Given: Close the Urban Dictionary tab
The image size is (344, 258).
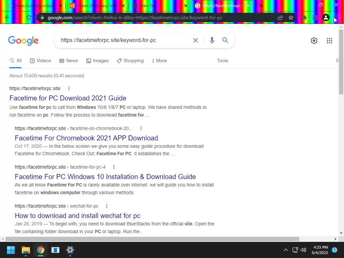Looking at the screenshot, I should (123, 6).
